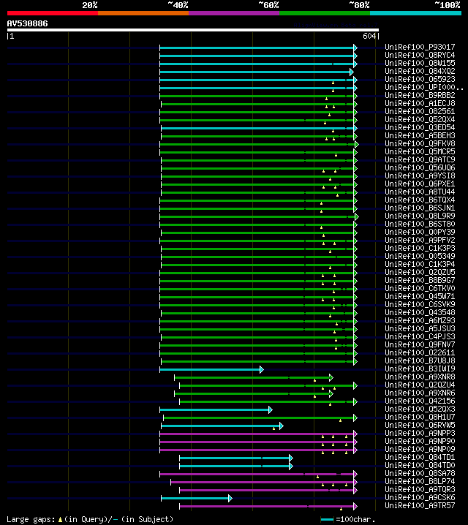Select hit UniRef100_Q84TD0
This screenshot has width=468, height=525.
tap(420, 465)
